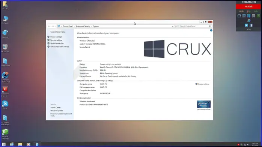Screen dimensions: 262x147
Task: Click the Twitter icon in COMODO widget
Action: point(246,25)
